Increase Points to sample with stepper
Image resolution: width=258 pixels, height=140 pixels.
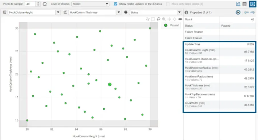pyautogui.click(x=39, y=3)
